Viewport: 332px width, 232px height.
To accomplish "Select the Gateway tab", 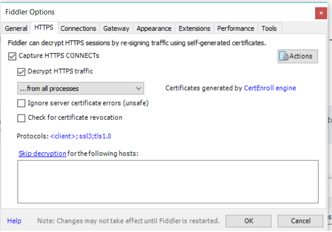I will (x=116, y=28).
